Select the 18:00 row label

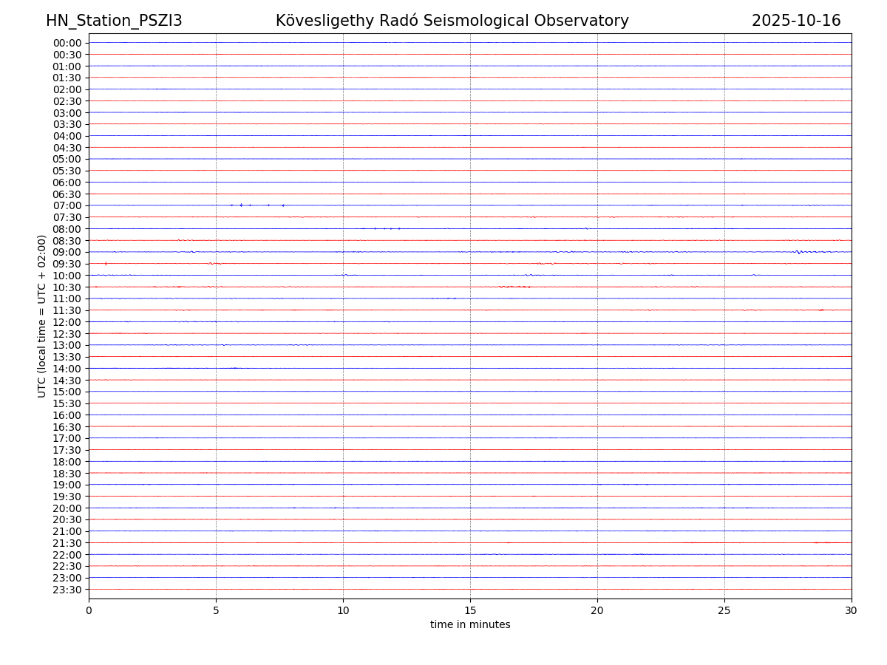[67, 462]
